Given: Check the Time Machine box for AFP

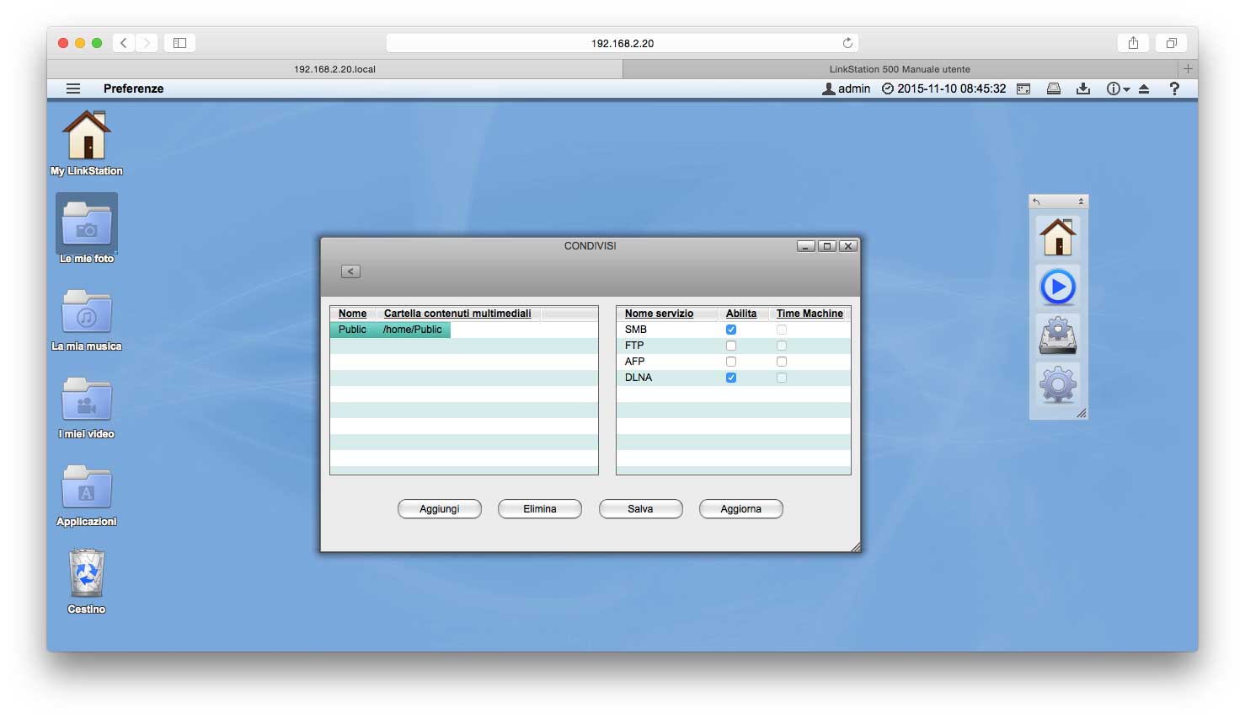Looking at the screenshot, I should [x=782, y=362].
